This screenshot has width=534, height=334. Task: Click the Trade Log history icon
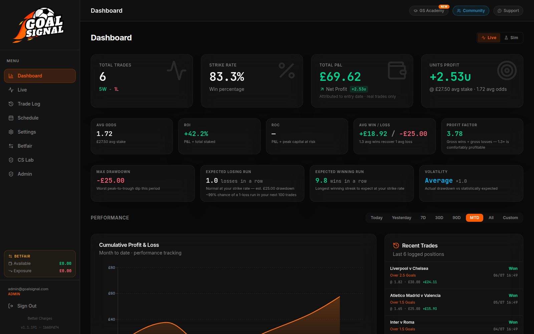(x=11, y=104)
